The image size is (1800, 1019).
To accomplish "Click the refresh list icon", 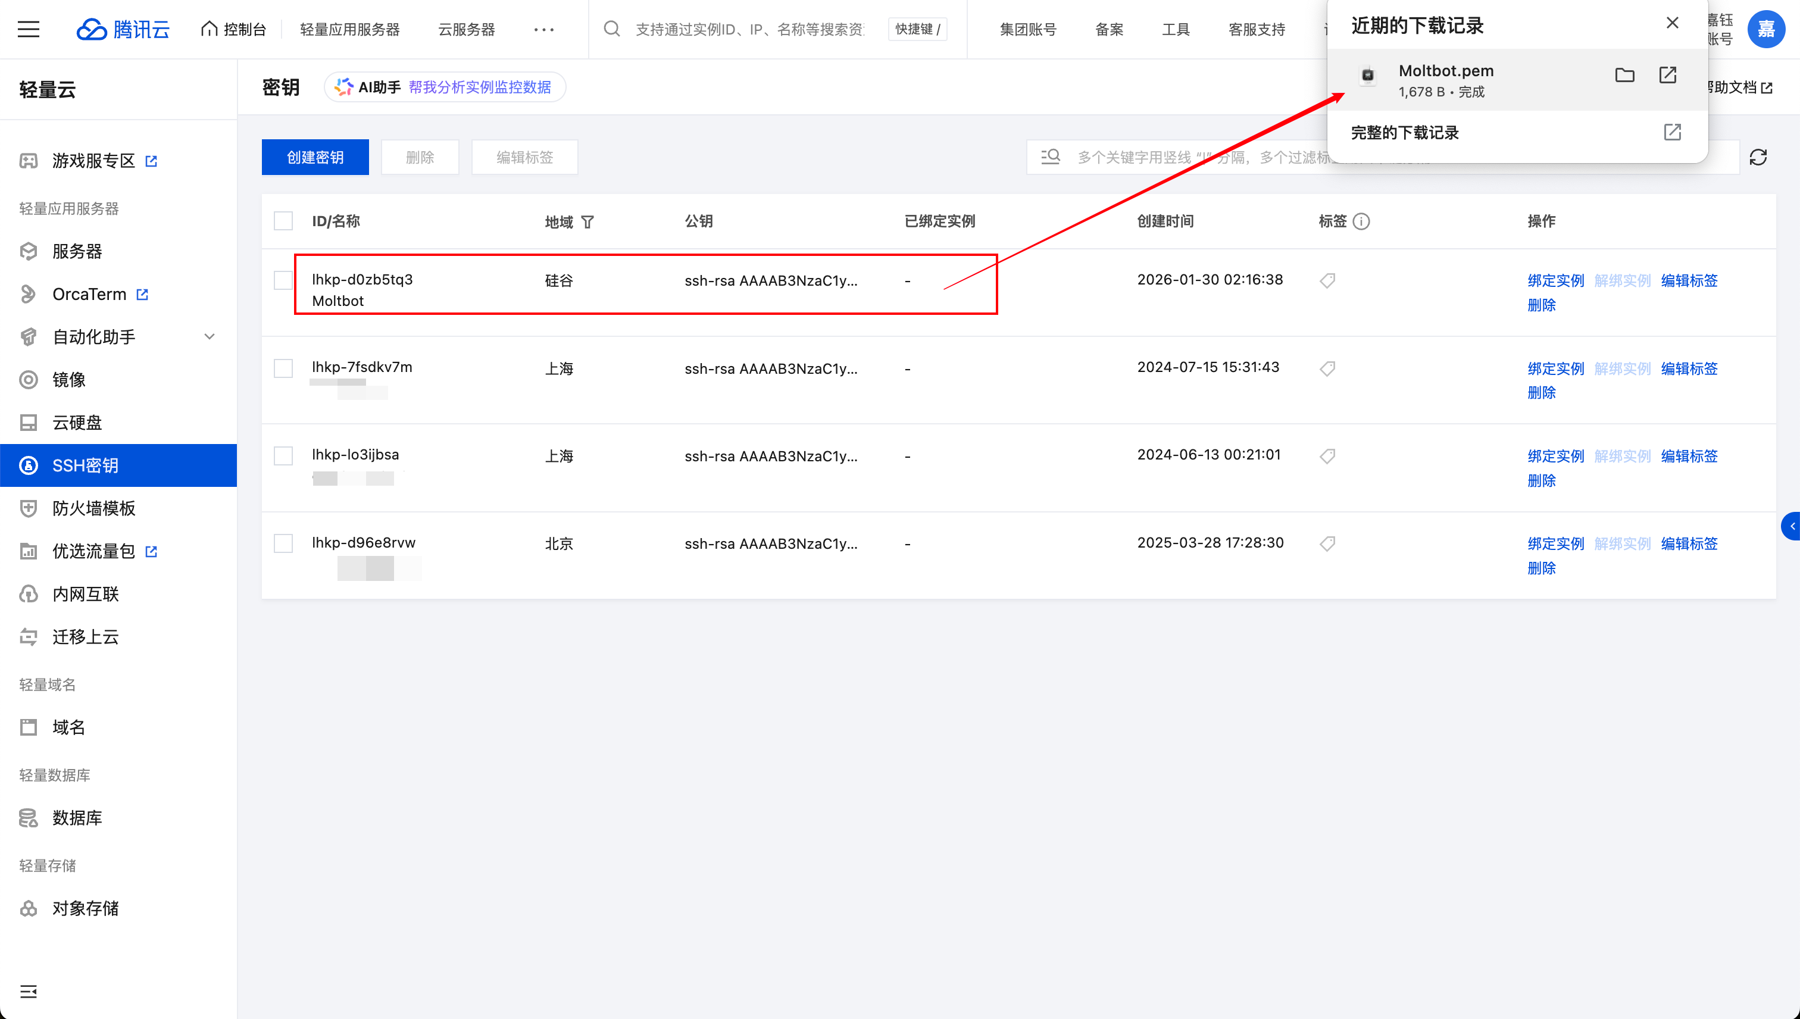I will (1758, 158).
